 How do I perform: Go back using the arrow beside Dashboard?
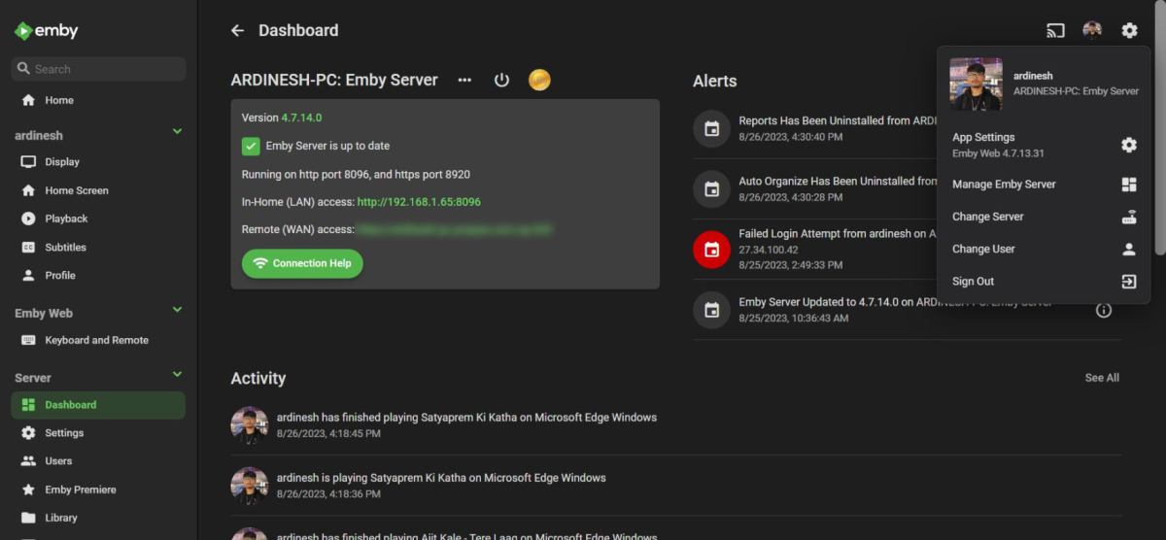coord(237,30)
